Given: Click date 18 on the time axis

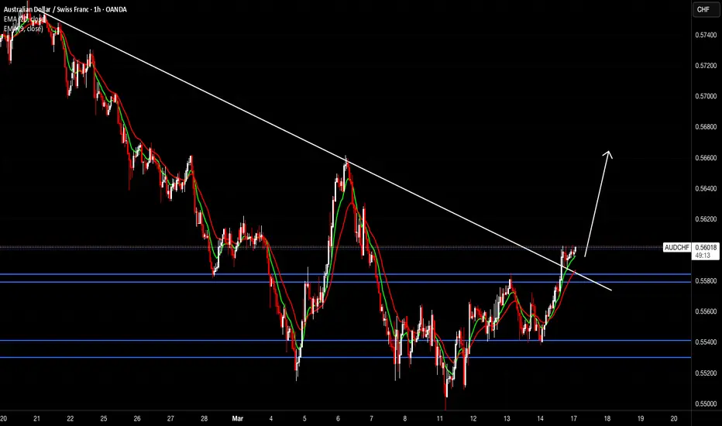Looking at the screenshot, I should (x=607, y=418).
